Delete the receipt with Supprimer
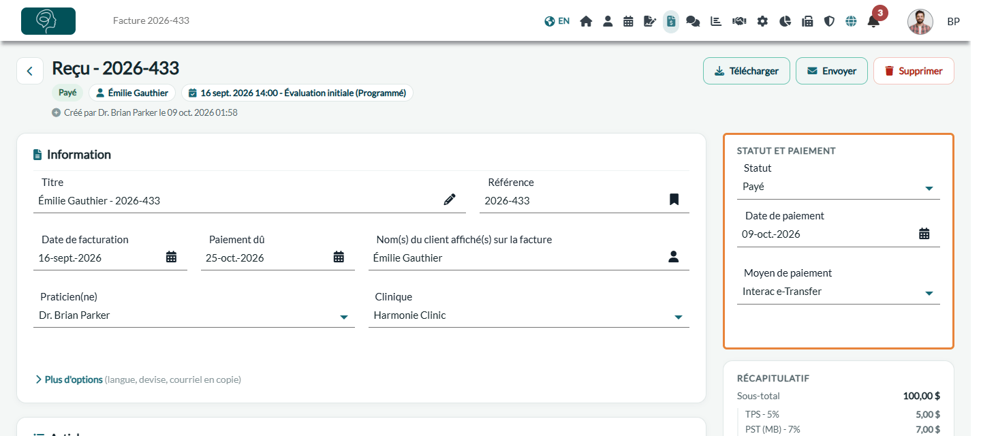Viewport: 981px width, 436px height. pos(914,71)
